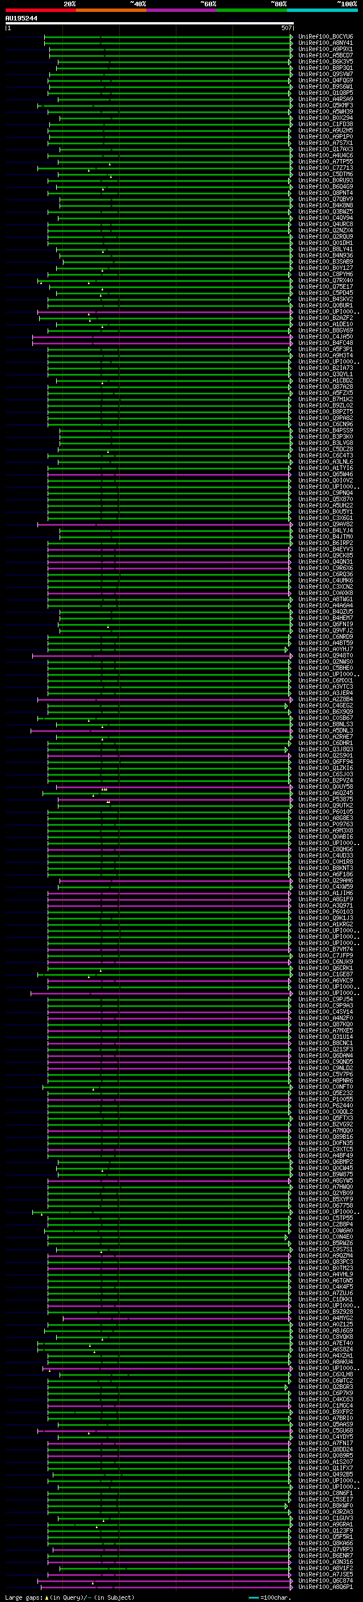
Task: Select hit label UniRef100_A9P9X1
Action: (325, 49)
